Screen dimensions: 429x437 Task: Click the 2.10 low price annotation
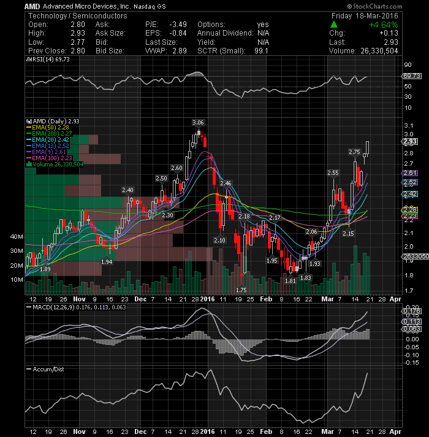(219, 240)
